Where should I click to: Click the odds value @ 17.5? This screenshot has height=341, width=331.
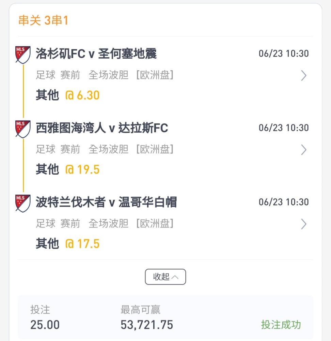pos(82,244)
